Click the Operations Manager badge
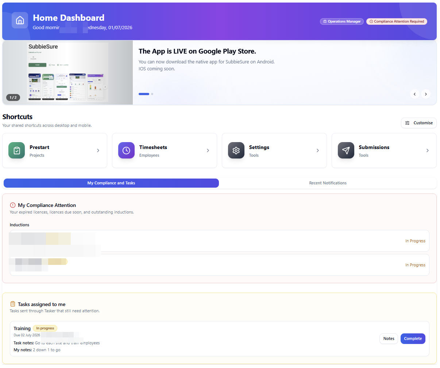 pyautogui.click(x=342, y=21)
